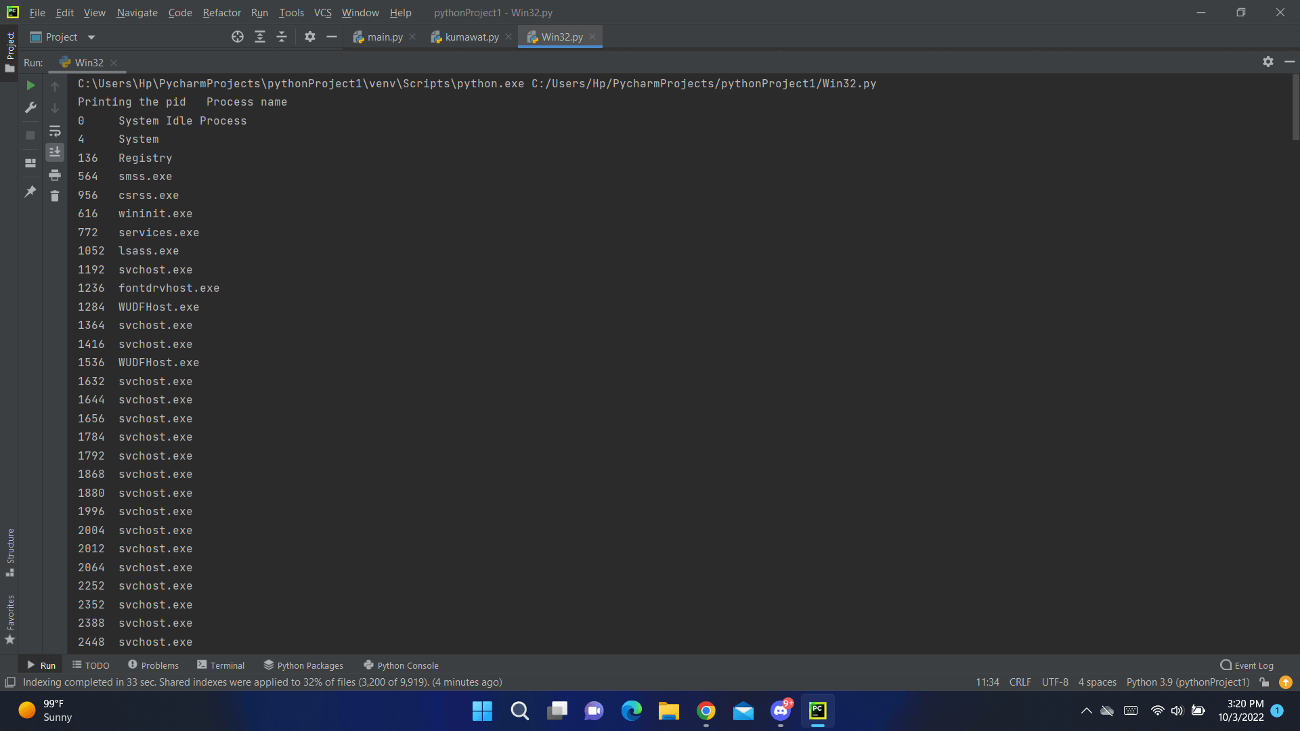Toggle soft-wrap in the console

click(x=55, y=131)
